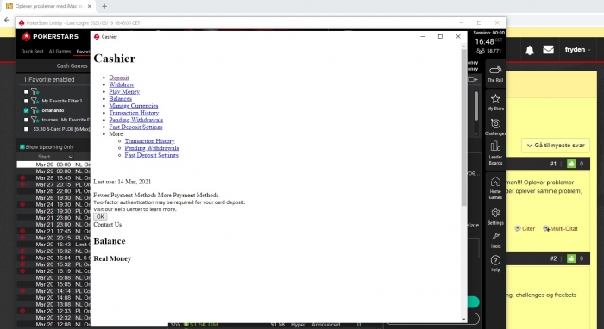The height and width of the screenshot is (329, 604).
Task: Click the PokerStars logo in lobby
Action: (x=50, y=36)
